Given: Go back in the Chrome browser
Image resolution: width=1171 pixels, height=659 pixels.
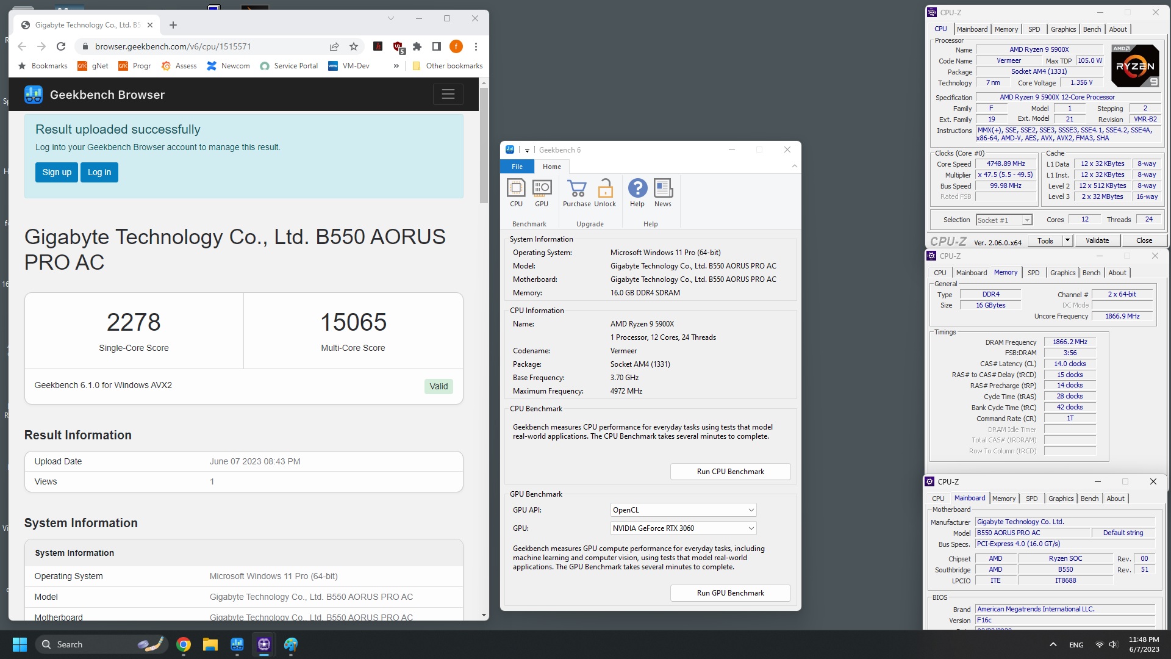Looking at the screenshot, I should point(22,46).
